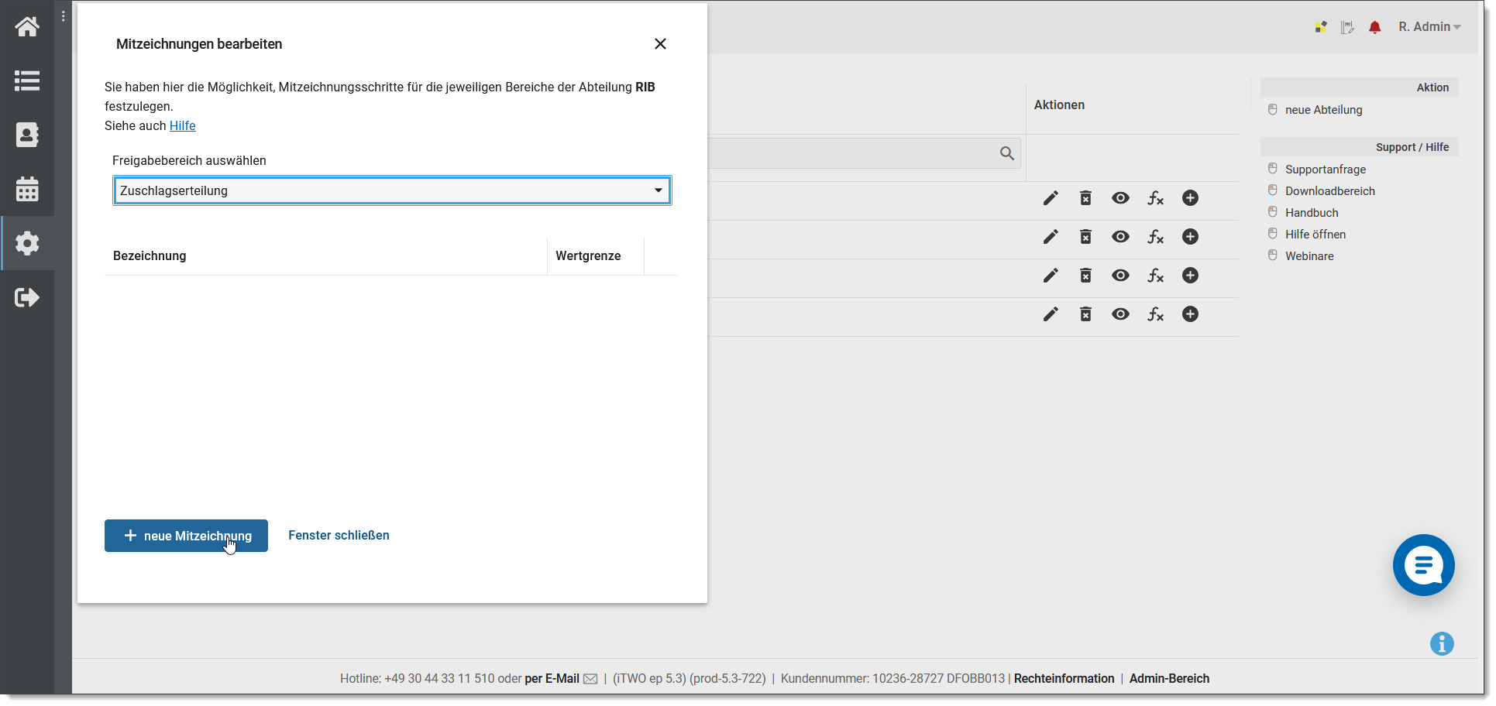This screenshot has height=706, width=1496.
Task: Click the flag note icon in header
Action: (1348, 27)
